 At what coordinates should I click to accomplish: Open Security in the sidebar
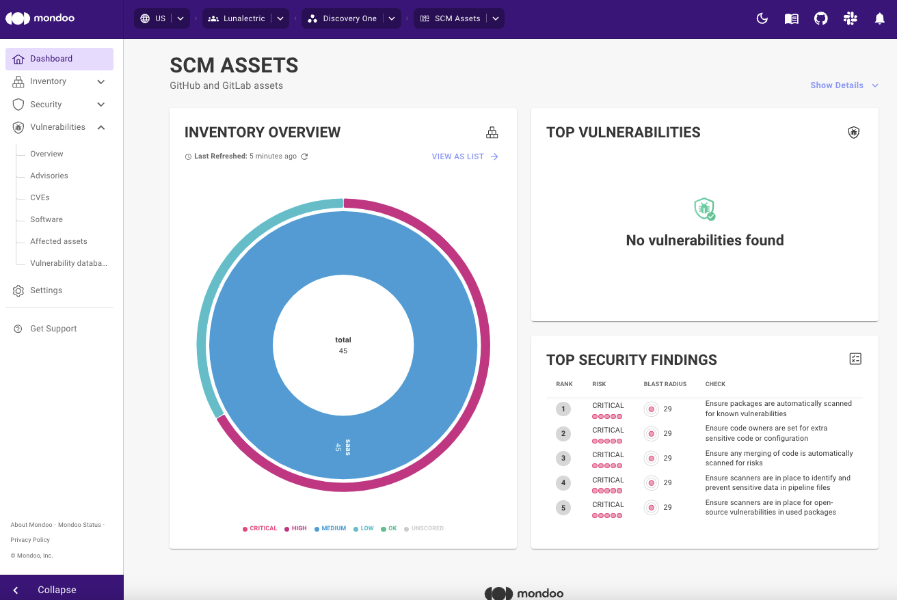coord(46,105)
